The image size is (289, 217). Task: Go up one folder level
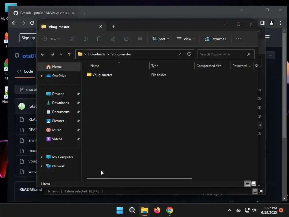click(x=69, y=54)
